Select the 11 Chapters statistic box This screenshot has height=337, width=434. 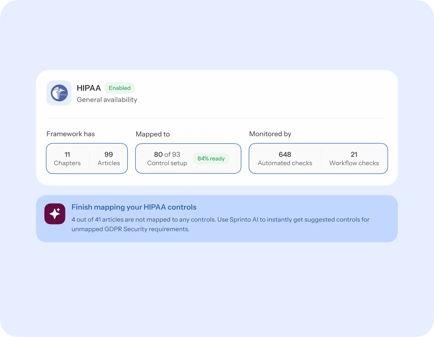[67, 158]
